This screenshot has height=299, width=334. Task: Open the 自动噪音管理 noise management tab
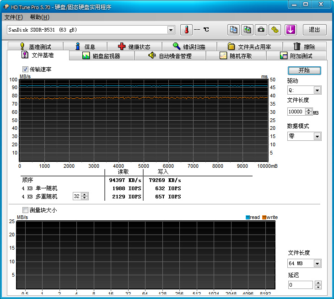(x=170, y=56)
